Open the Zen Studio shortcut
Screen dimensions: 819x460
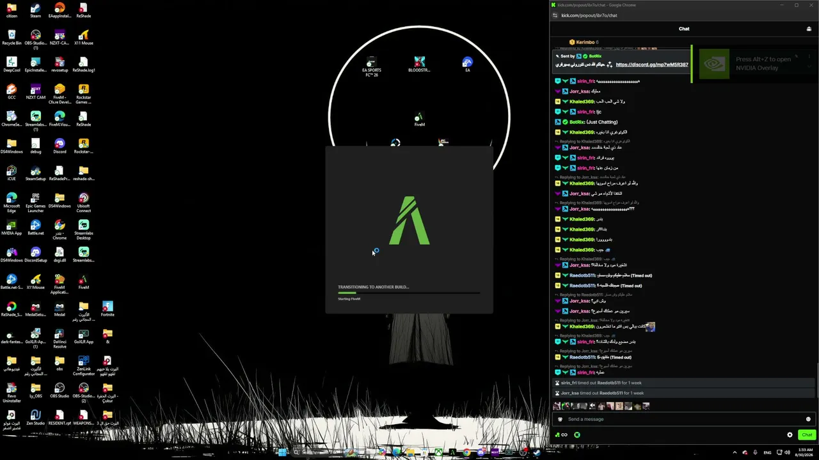pyautogui.click(x=36, y=418)
